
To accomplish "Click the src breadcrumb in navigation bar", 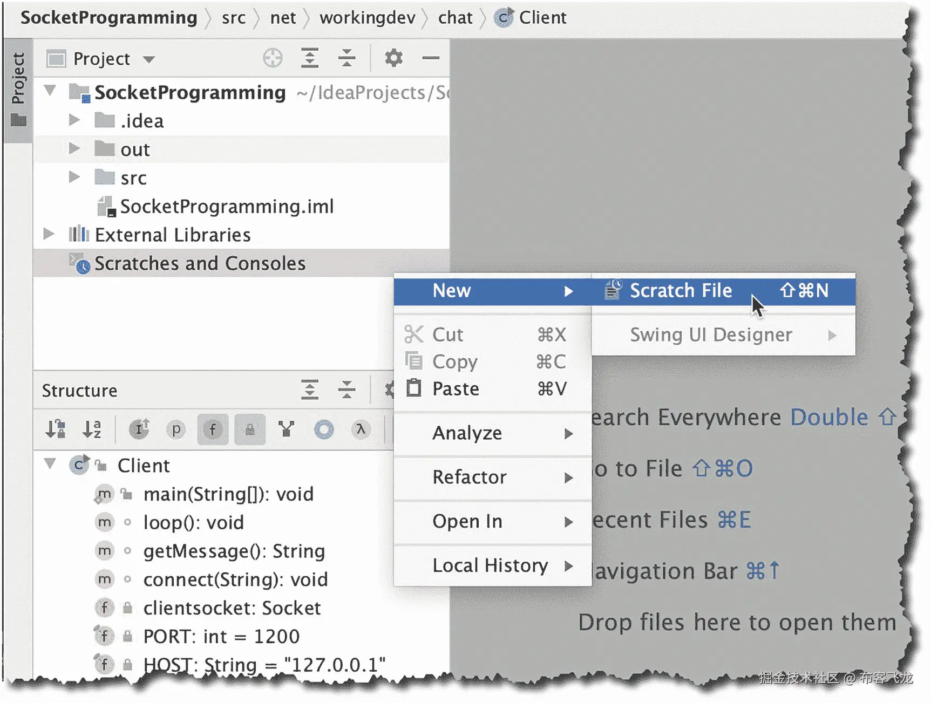I will (233, 18).
